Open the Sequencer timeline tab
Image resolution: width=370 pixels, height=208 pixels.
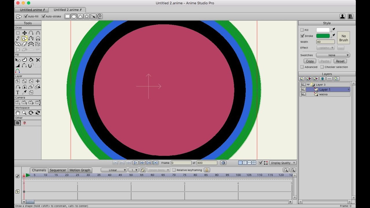(58, 170)
